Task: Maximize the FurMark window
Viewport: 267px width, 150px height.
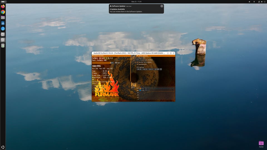Action: pos(171,53)
